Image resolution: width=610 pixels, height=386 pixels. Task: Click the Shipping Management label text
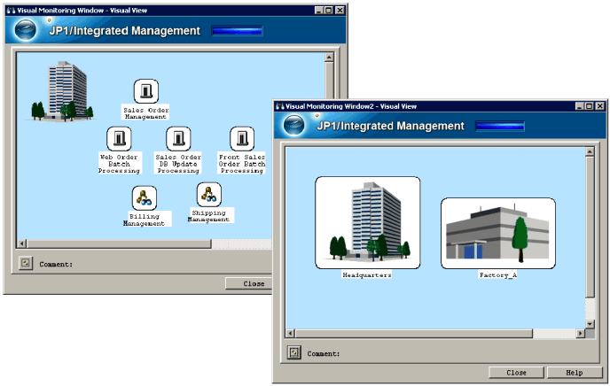coord(209,216)
